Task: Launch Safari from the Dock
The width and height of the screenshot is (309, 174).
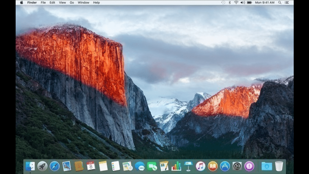Action: [55, 166]
